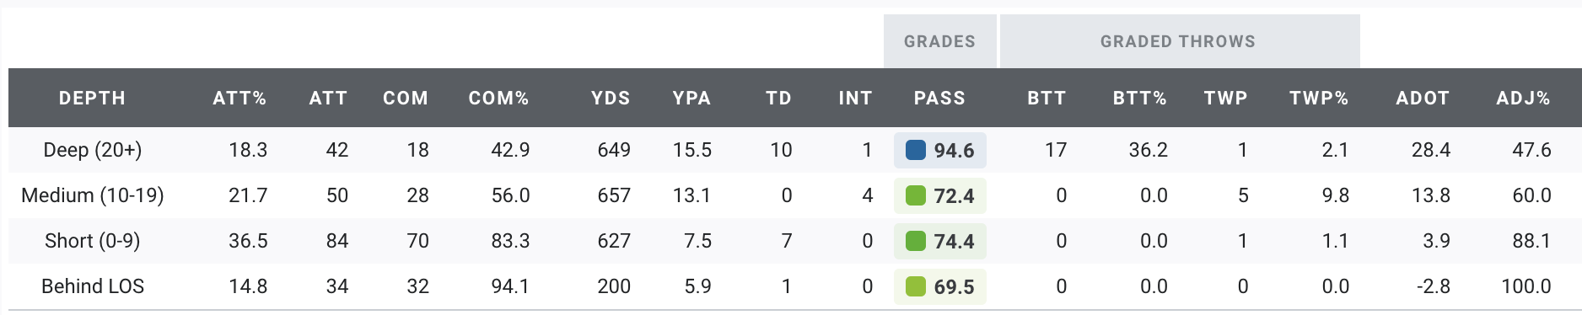This screenshot has height=315, width=1582.
Task: Sort by BTT% column header
Action: [x=1139, y=98]
